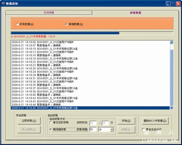182x145 pixels.
Task: Select log row 14:16:22 已被用户中断
Action: (x=90, y=62)
